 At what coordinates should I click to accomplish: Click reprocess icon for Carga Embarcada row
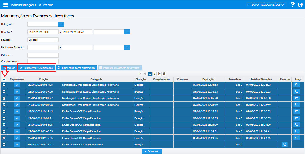click(x=17, y=144)
